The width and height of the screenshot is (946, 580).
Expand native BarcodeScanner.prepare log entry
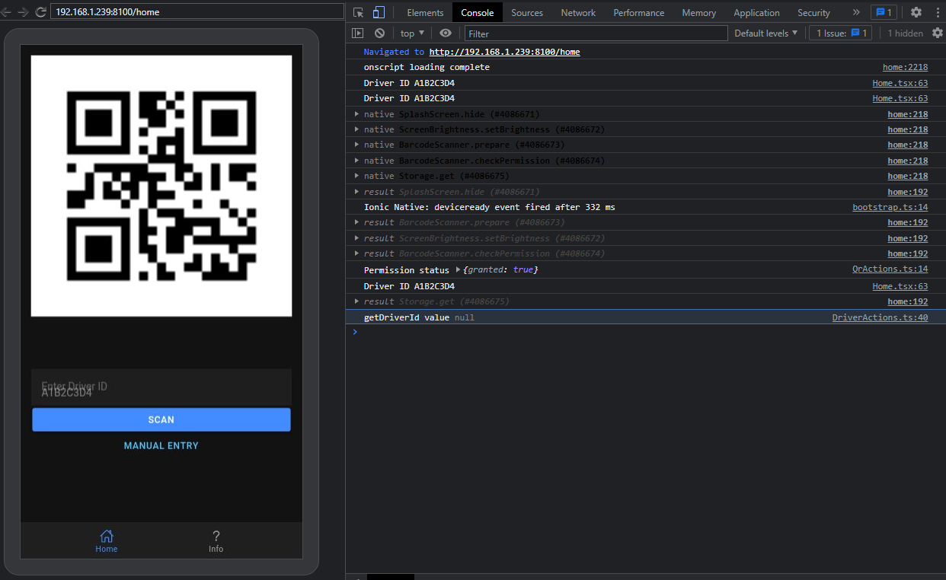click(x=356, y=145)
